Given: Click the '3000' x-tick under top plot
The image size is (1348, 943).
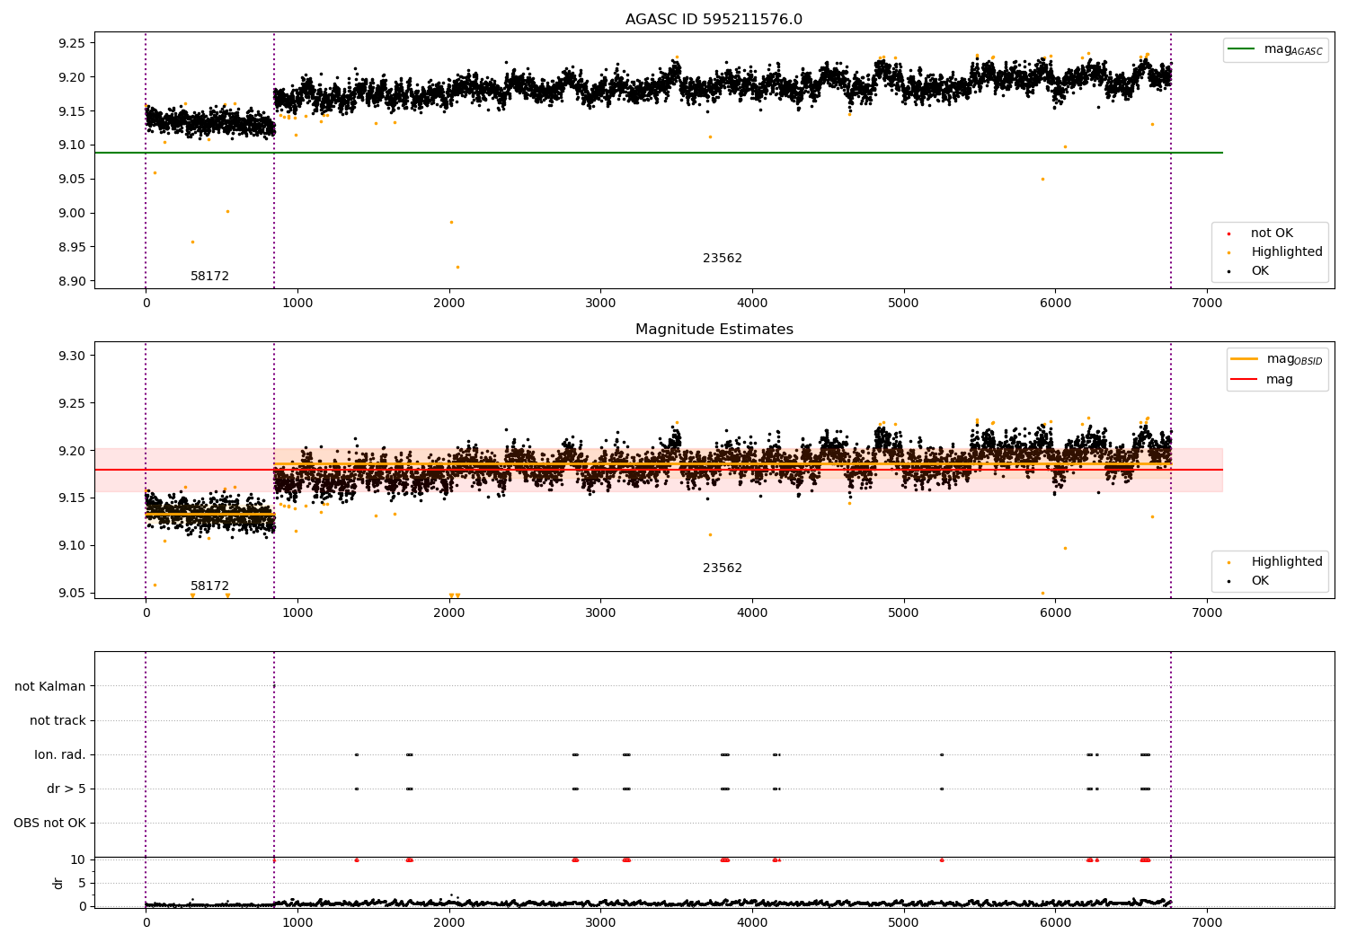Looking at the screenshot, I should coord(600,304).
